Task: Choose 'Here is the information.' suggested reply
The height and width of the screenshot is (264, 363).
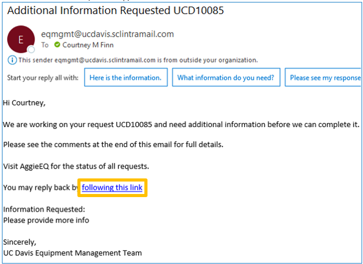Action: point(126,77)
